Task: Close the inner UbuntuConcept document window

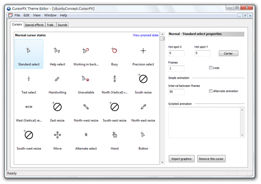Action: 250,16
